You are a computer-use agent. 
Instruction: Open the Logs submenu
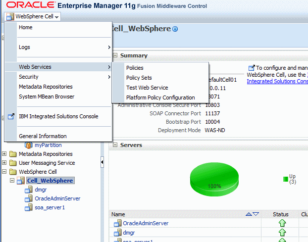[58, 47]
